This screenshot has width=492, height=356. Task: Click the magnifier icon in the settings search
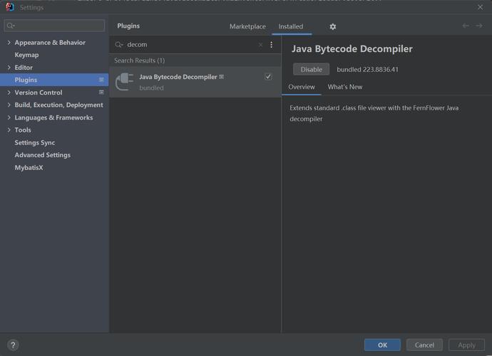[x=11, y=26]
